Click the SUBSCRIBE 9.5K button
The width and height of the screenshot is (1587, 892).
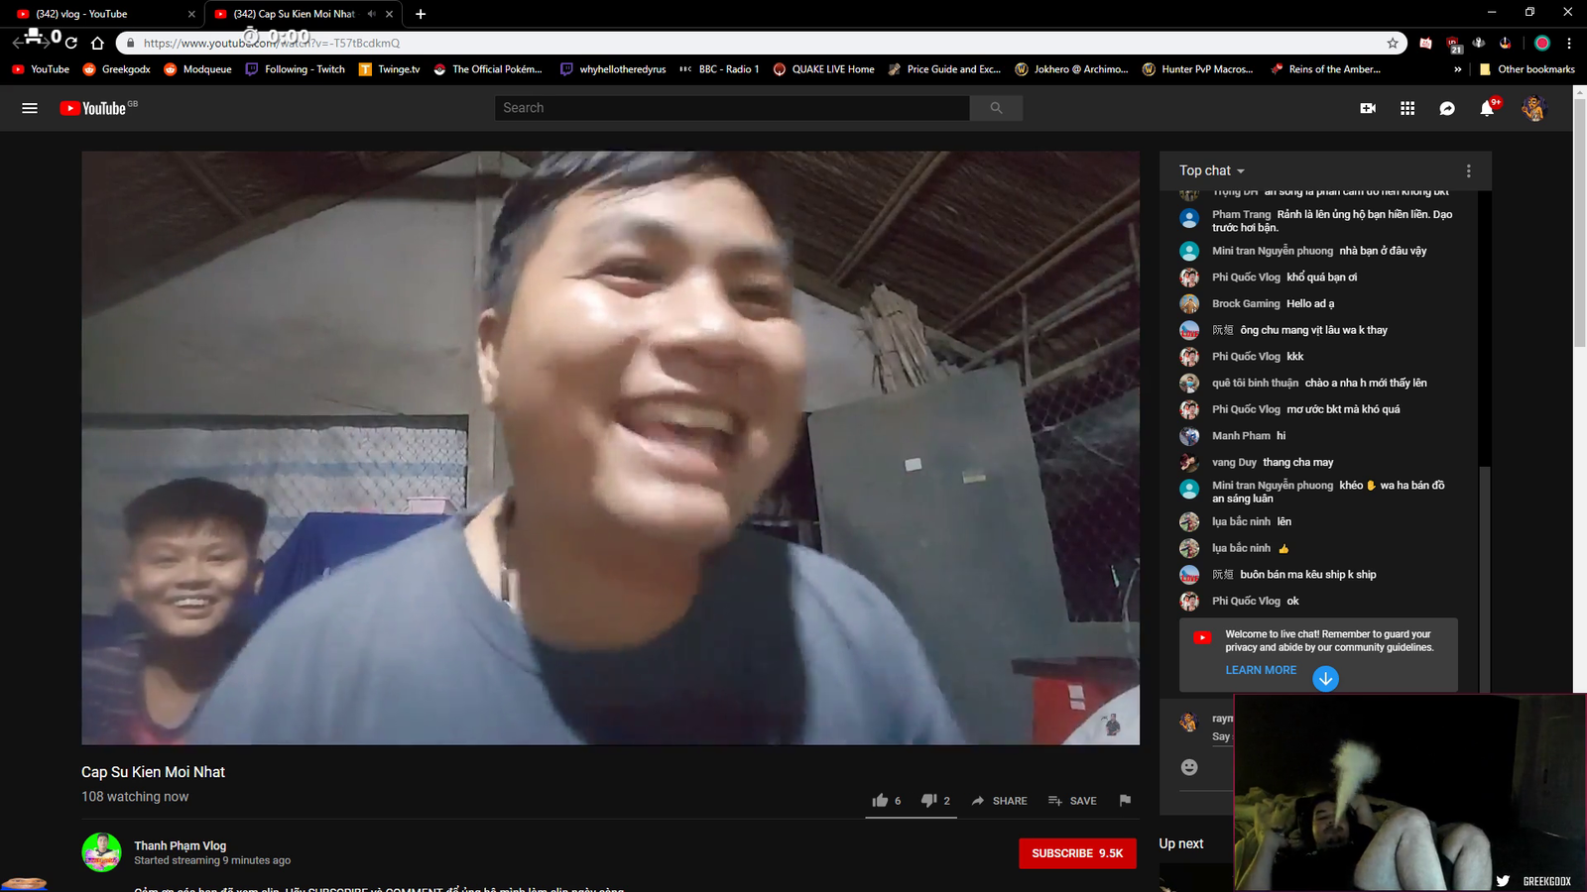pyautogui.click(x=1077, y=853)
